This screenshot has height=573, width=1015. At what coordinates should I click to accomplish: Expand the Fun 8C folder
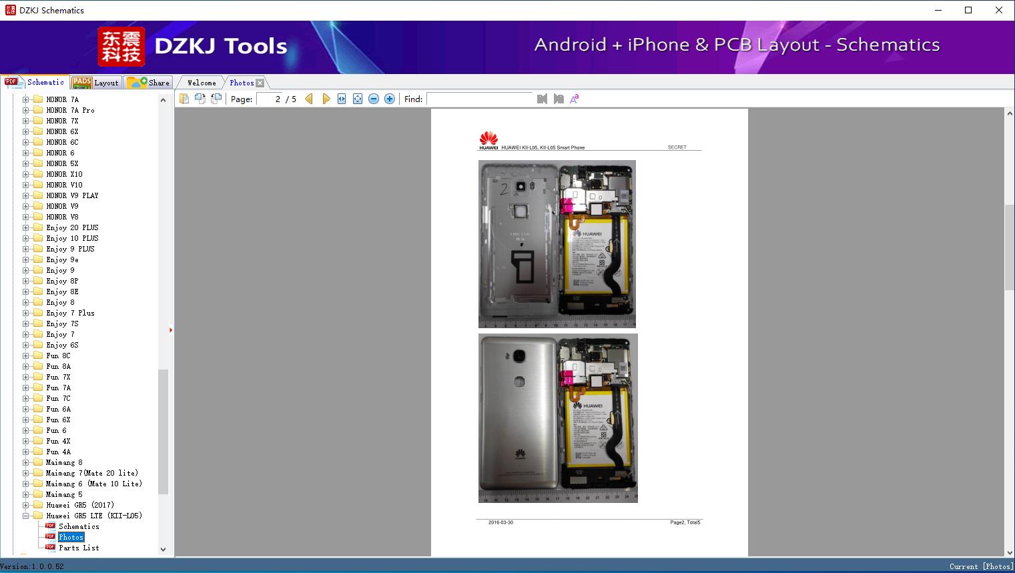[25, 356]
